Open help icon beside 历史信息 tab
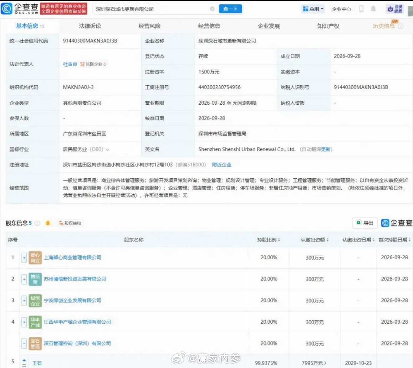413x368 pixels. (x=400, y=26)
